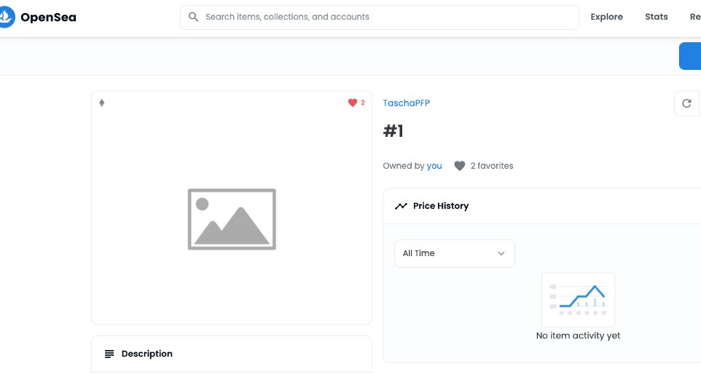The width and height of the screenshot is (701, 374).
Task: Open the All Time dropdown
Action: (x=454, y=253)
